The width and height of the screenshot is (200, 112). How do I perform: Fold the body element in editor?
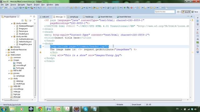pyautogui.click(x=43, y=44)
